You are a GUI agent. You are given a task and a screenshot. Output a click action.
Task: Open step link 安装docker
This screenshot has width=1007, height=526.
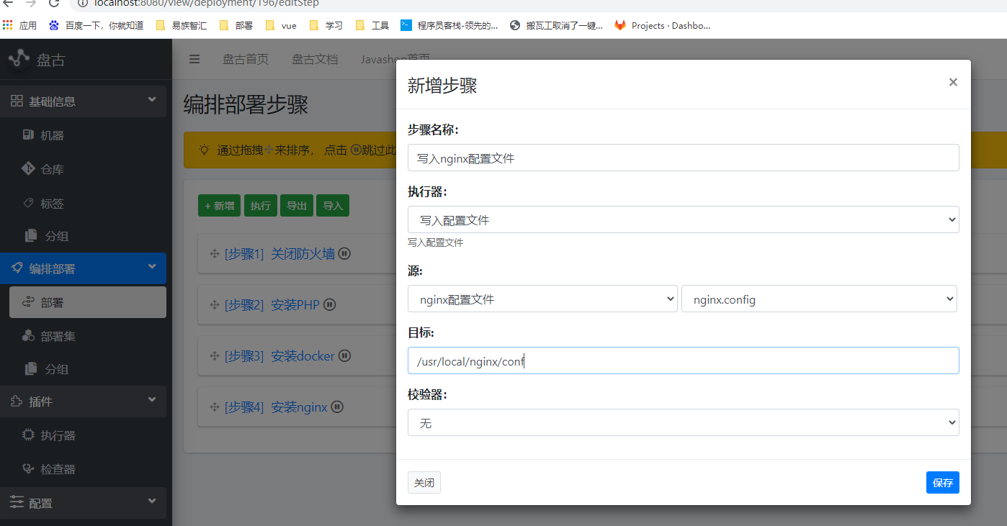tap(279, 356)
